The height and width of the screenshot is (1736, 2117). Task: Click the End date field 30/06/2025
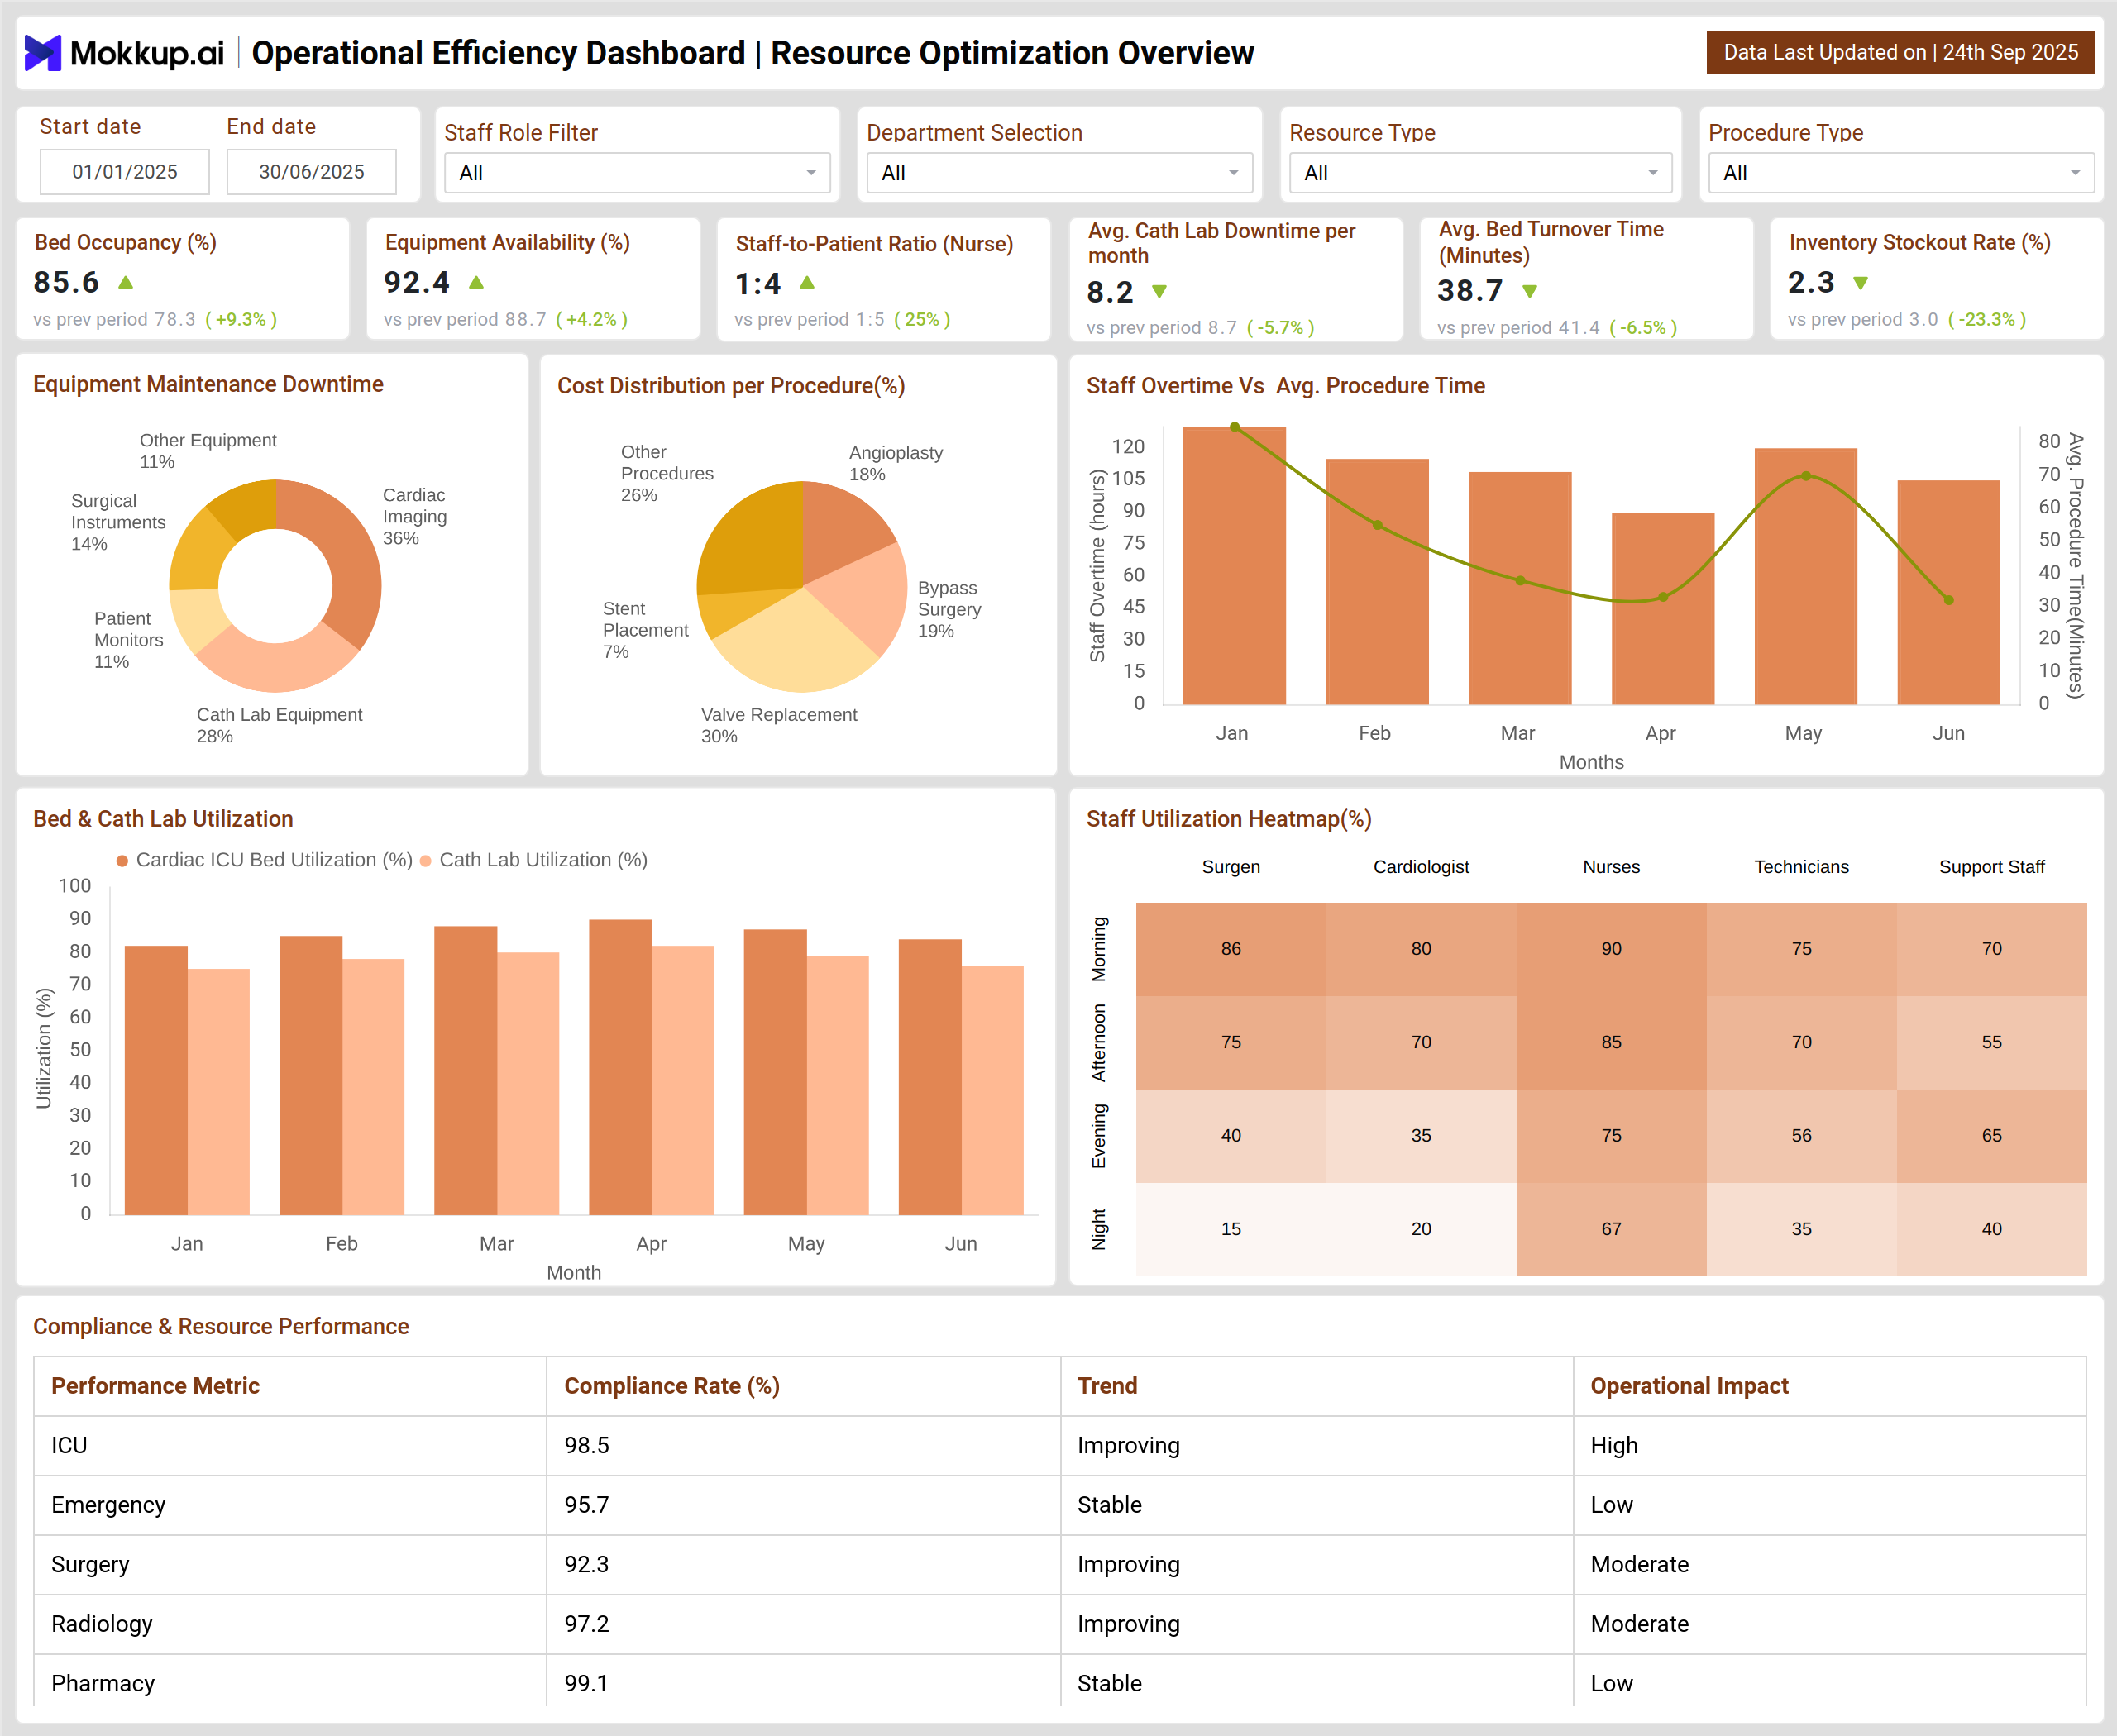311,172
